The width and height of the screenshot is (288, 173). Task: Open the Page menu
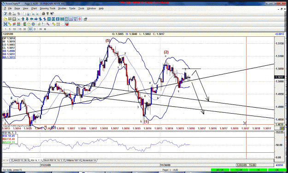pos(17,8)
